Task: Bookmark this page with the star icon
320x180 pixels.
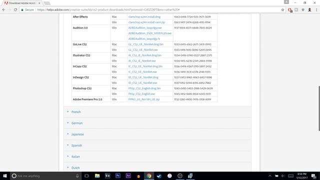Action: pyautogui.click(x=282, y=9)
